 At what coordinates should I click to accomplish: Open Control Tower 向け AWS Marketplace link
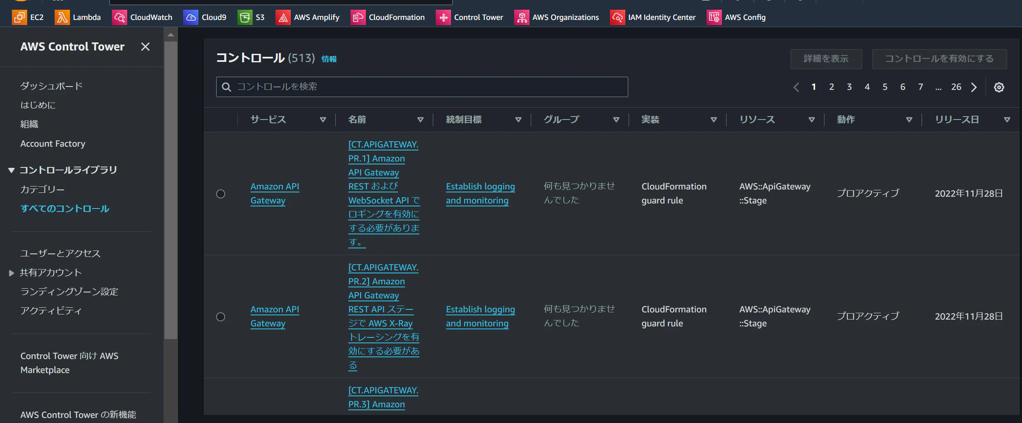click(x=69, y=363)
